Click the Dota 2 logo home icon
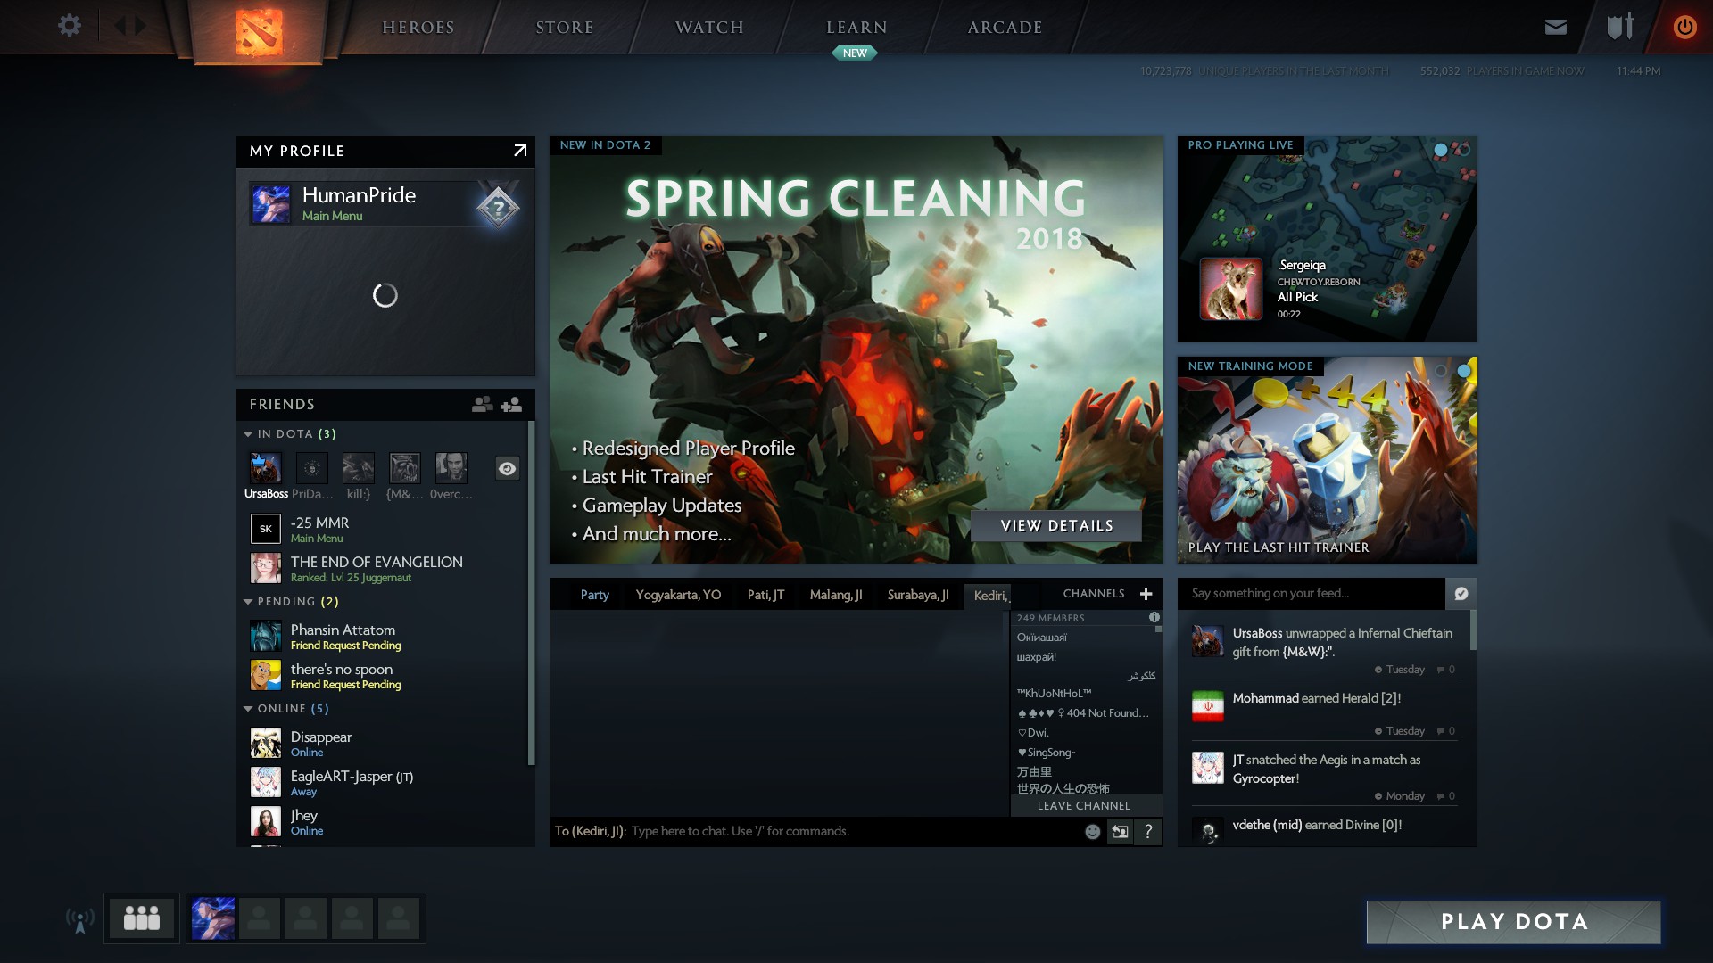The image size is (1713, 963). 259,31
